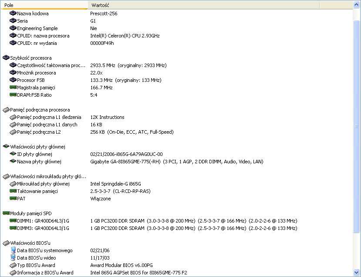Screen dimensions: 361x277
Task: Click the computer icon beside Data BIOS'u wideo
Action: click(13, 257)
